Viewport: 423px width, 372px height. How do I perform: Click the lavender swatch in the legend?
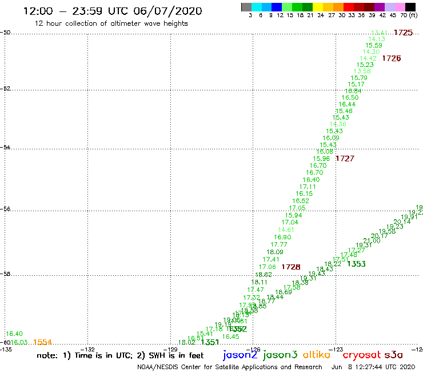coord(389,7)
